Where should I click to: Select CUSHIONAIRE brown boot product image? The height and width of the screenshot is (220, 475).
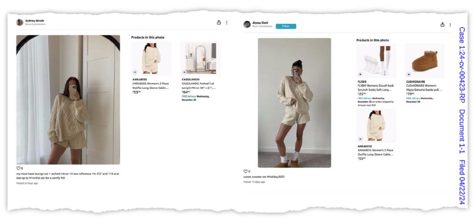click(425, 61)
